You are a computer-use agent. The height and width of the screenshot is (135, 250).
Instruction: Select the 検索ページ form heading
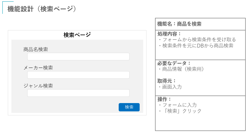(77, 35)
